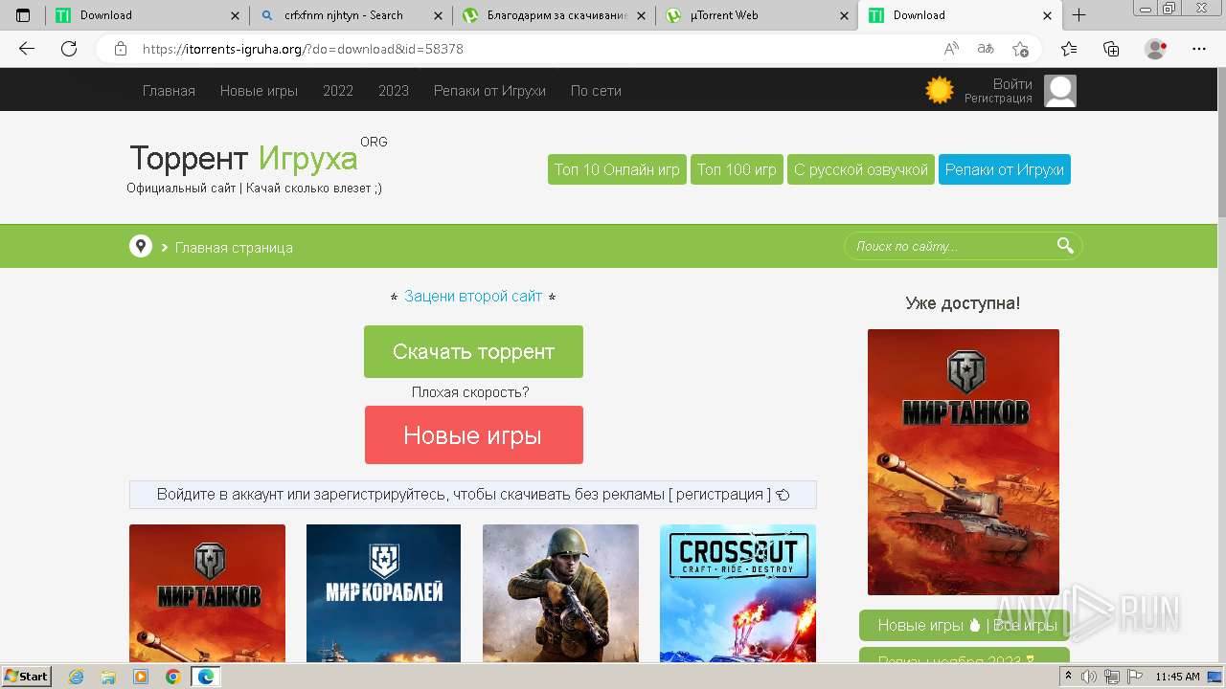1226x689 pixels.
Task: Click Зацени второй сайт link
Action: point(473,297)
